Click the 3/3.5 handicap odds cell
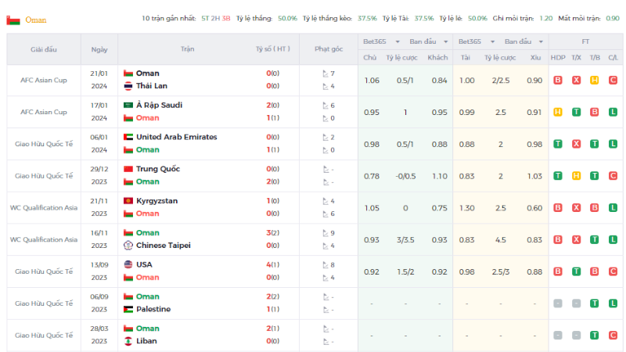The image size is (626, 352). click(405, 240)
